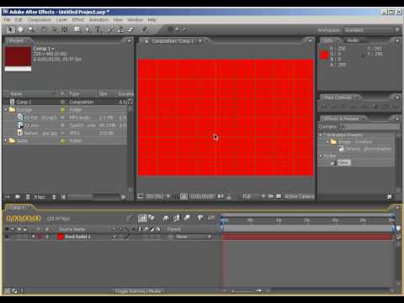Select the Hand tool
Viewport: 404px width, 303px height.
tap(20, 29)
